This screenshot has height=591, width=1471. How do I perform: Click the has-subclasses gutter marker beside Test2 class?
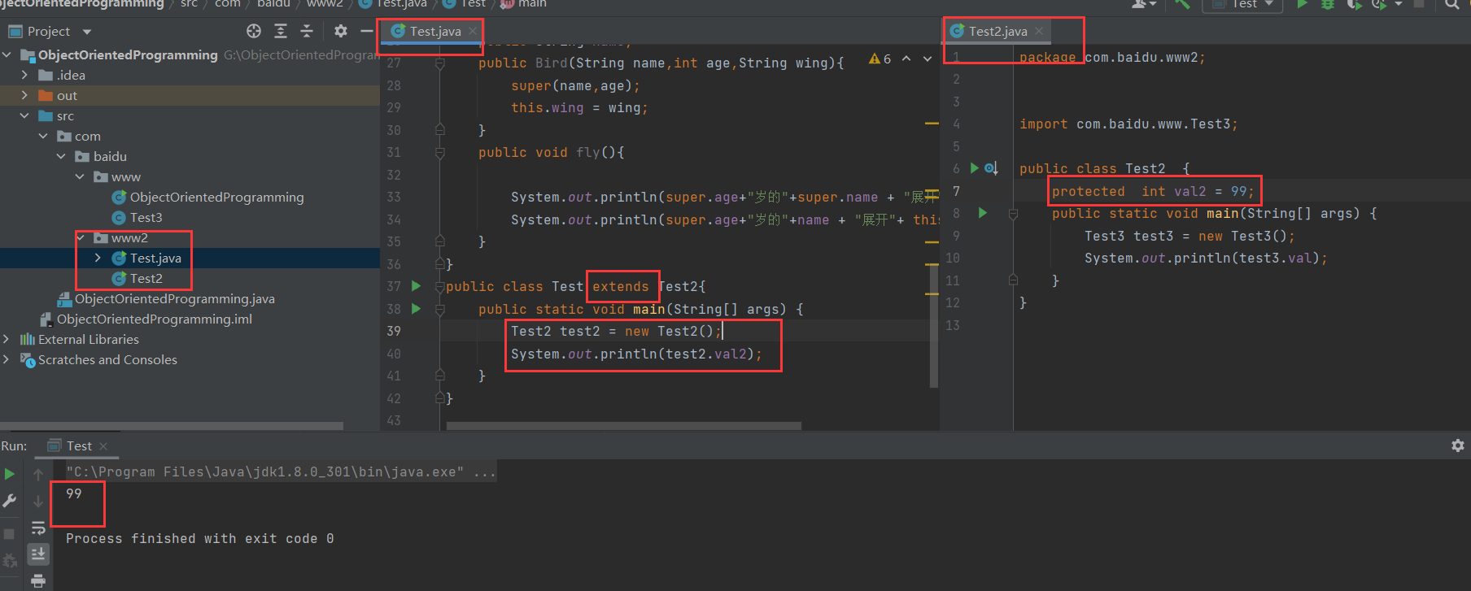990,168
